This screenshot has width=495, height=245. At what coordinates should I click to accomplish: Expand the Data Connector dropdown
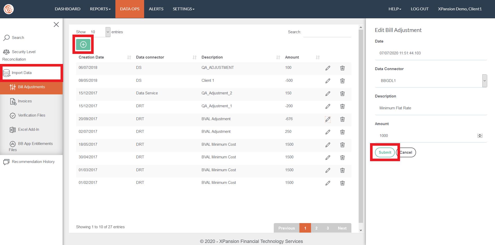484,81
